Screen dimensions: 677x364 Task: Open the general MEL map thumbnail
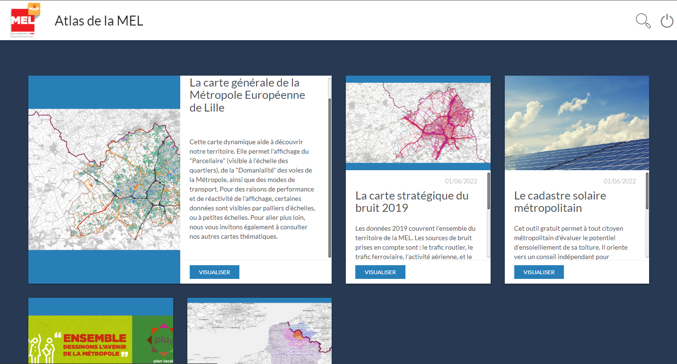(x=104, y=180)
